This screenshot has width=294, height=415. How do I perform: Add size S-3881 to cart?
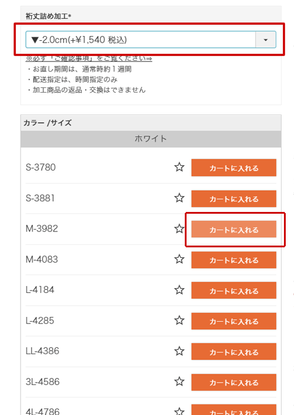234,198
